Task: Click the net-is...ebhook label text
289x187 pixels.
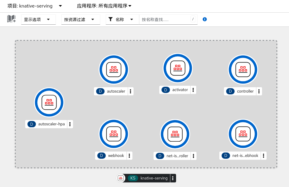Action: (x=245, y=156)
